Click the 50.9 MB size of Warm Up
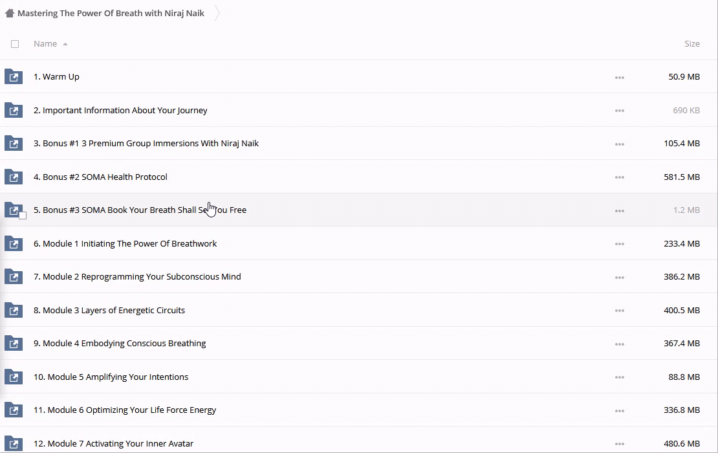 pyautogui.click(x=684, y=76)
